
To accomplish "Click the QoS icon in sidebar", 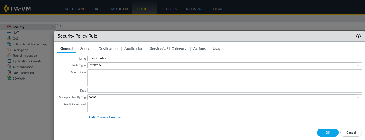I will pos(9,38).
